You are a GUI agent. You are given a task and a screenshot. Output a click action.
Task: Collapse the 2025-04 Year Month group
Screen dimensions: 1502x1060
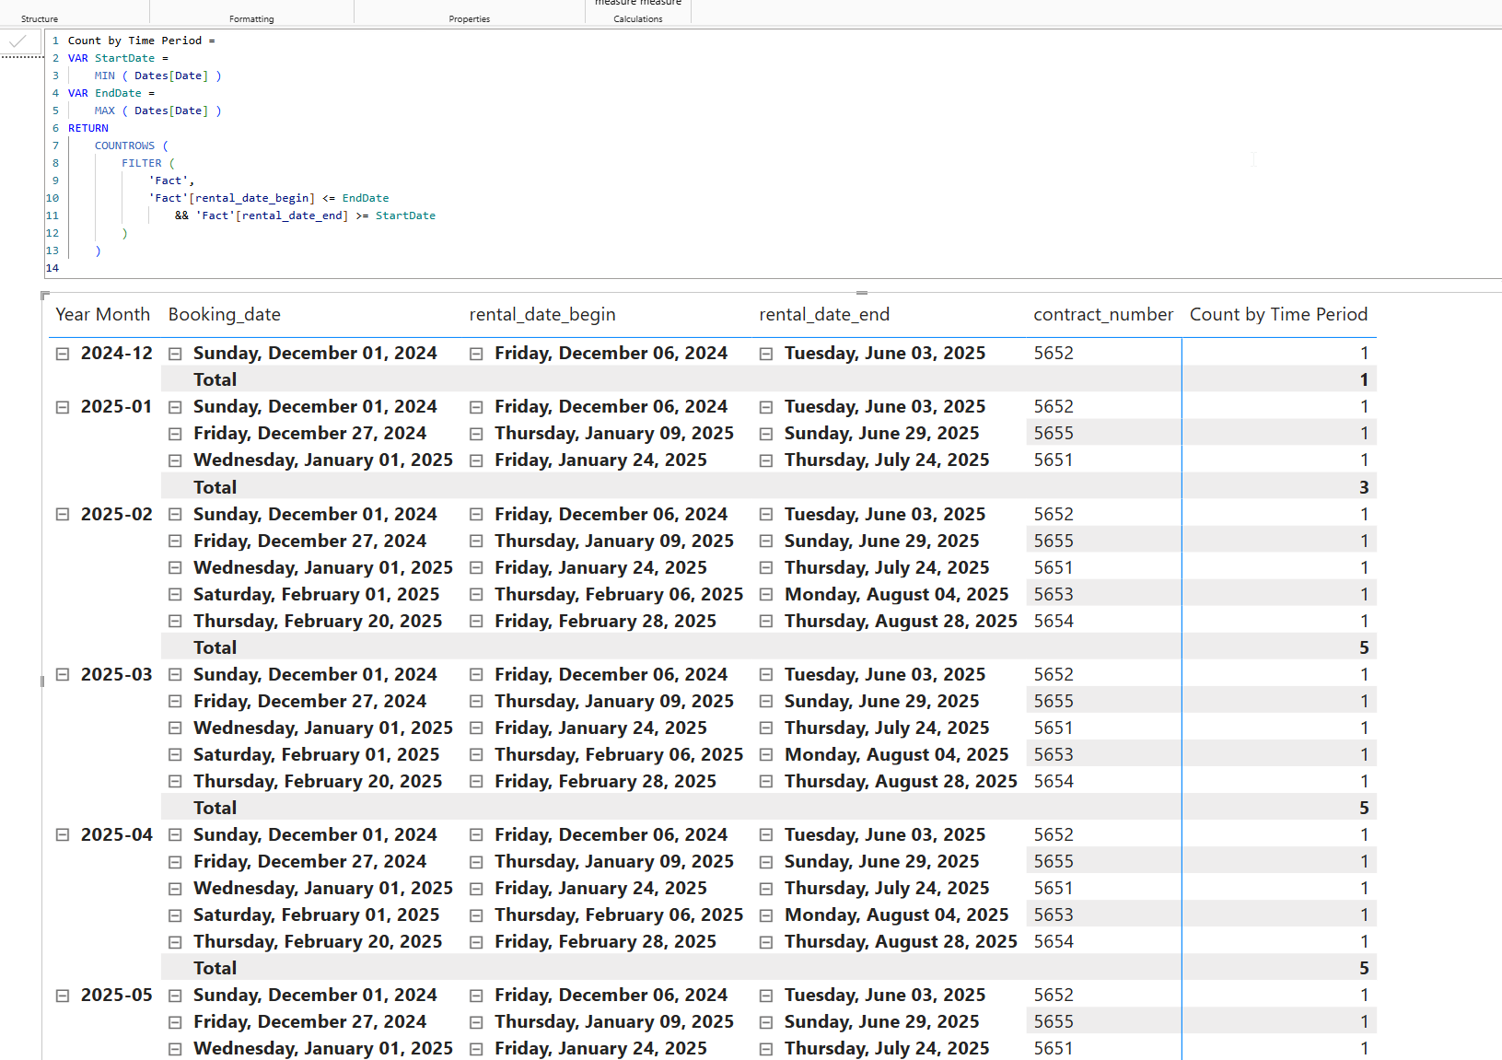tap(63, 835)
